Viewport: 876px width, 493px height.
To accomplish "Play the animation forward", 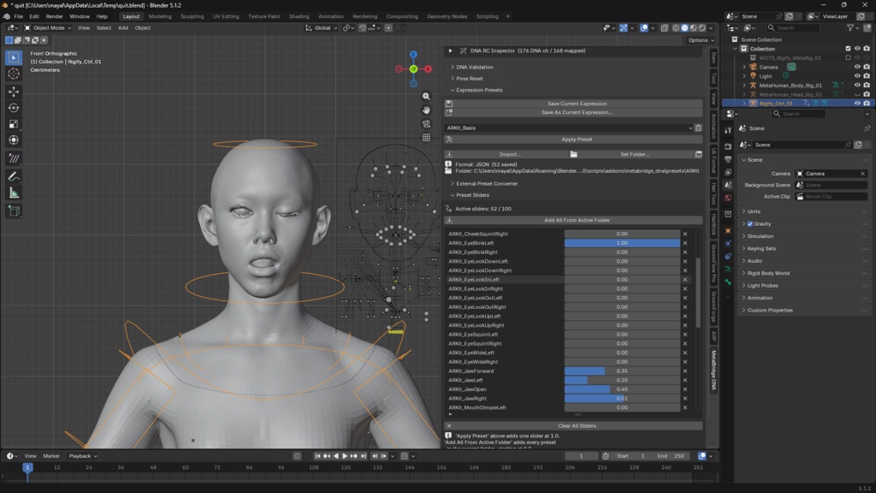I will coord(345,456).
